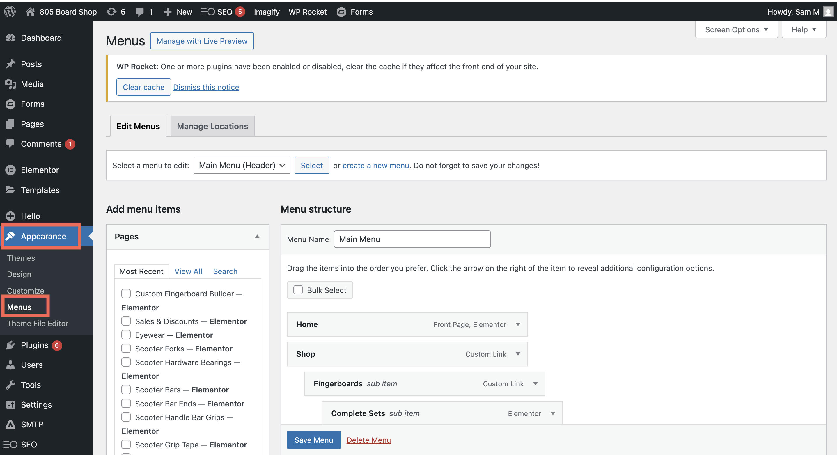The width and height of the screenshot is (837, 455).
Task: Select the Most Recent pages tab
Action: point(141,271)
